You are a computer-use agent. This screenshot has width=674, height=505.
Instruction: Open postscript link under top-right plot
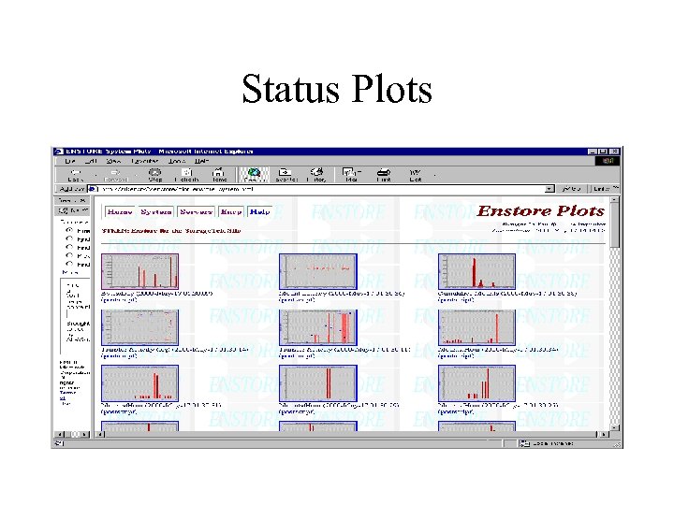[x=456, y=300]
